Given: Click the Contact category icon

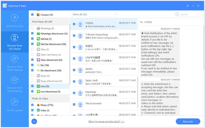Looking at the screenshot, I should point(38,15).
